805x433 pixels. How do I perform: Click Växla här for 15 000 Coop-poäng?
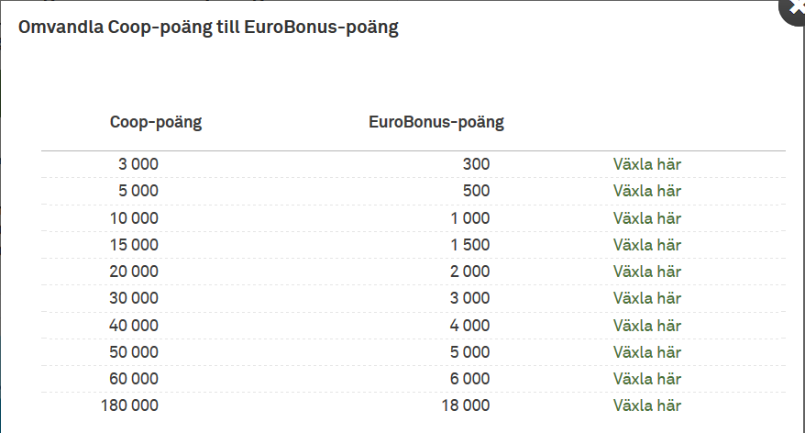tap(646, 245)
